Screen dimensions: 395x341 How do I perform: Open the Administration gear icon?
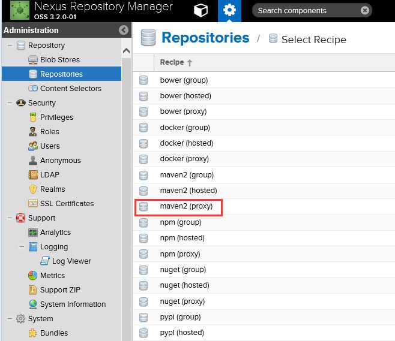[x=229, y=11]
